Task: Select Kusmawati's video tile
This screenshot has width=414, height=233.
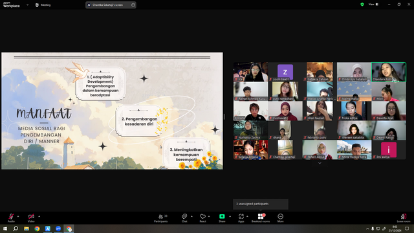Action: 285,111
